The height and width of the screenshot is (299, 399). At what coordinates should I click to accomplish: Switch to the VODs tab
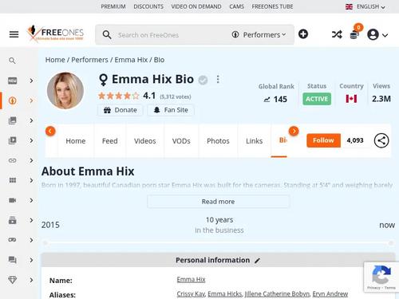[181, 141]
